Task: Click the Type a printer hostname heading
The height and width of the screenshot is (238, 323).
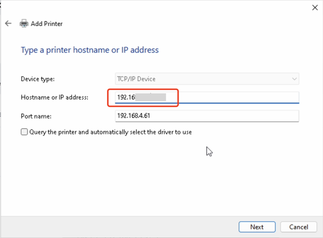Action: [90, 50]
